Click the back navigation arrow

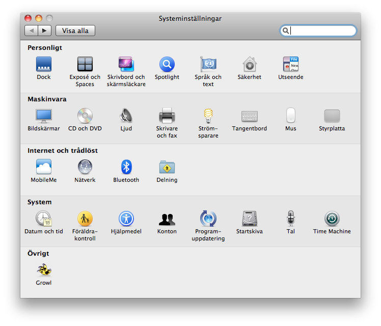tap(32, 31)
